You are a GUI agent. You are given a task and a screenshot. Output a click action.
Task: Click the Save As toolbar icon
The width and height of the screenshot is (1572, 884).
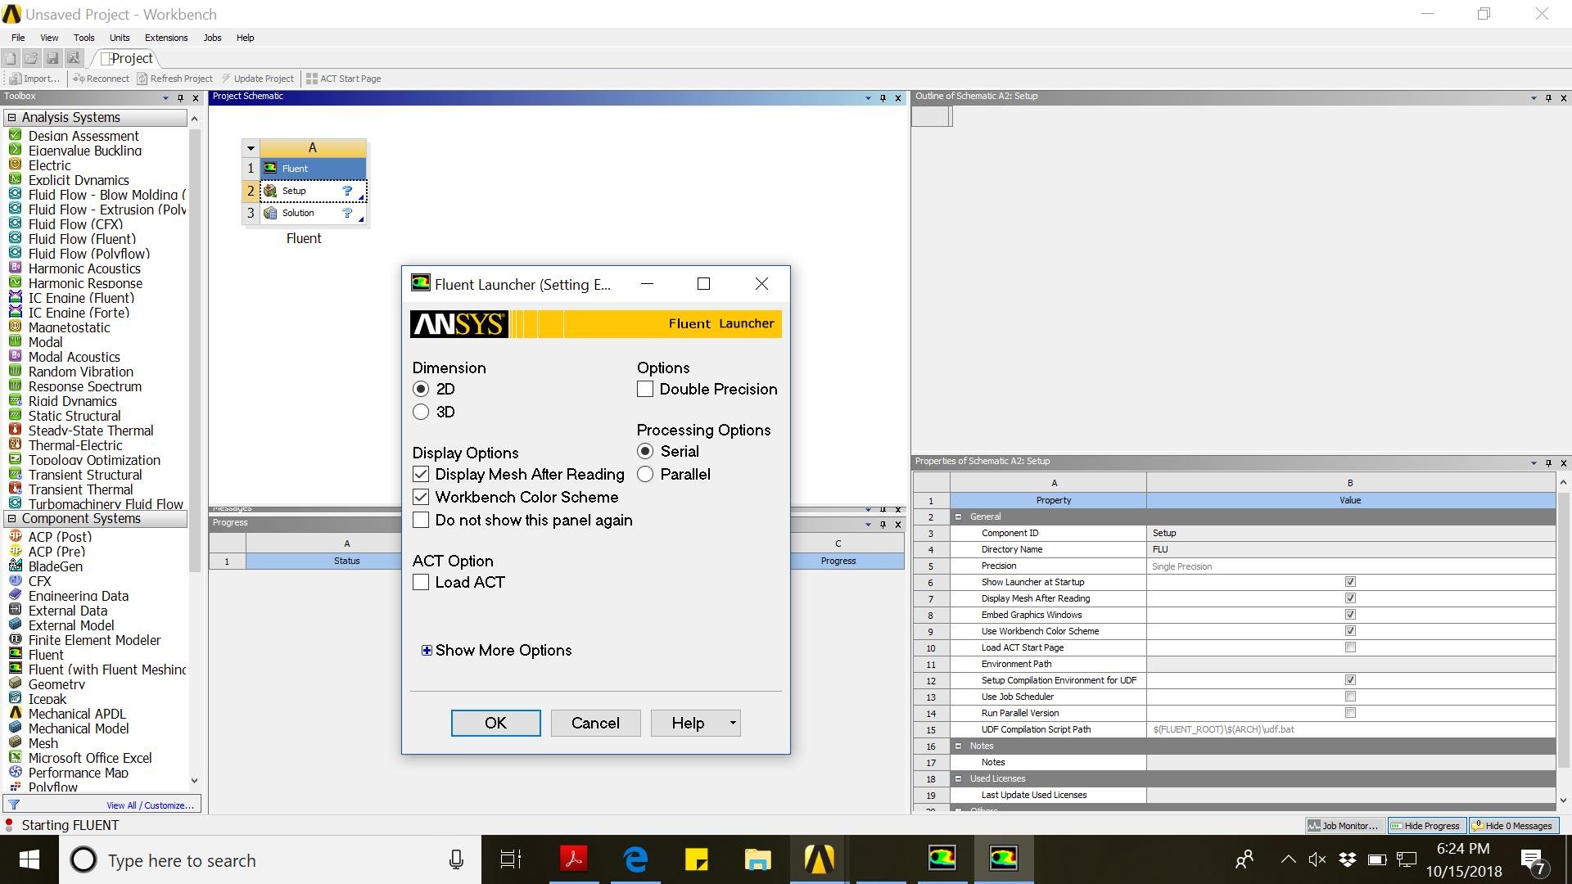[x=74, y=58]
